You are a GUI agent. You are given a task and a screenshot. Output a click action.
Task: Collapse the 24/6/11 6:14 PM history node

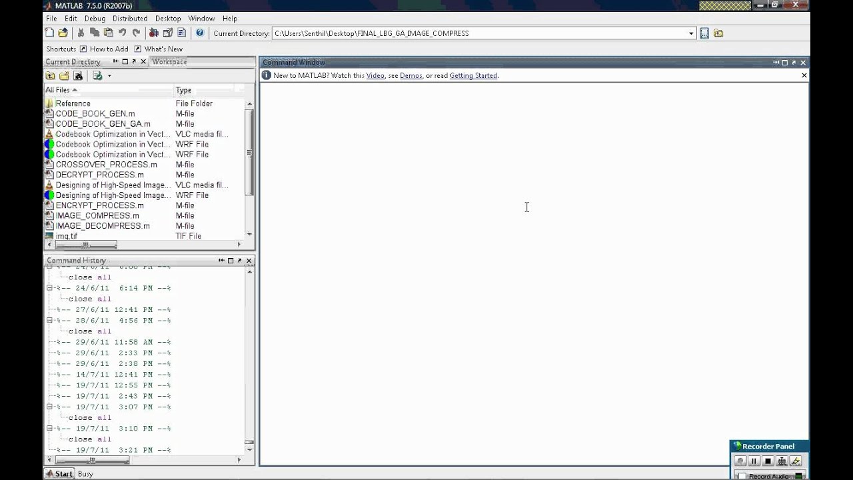click(x=49, y=288)
